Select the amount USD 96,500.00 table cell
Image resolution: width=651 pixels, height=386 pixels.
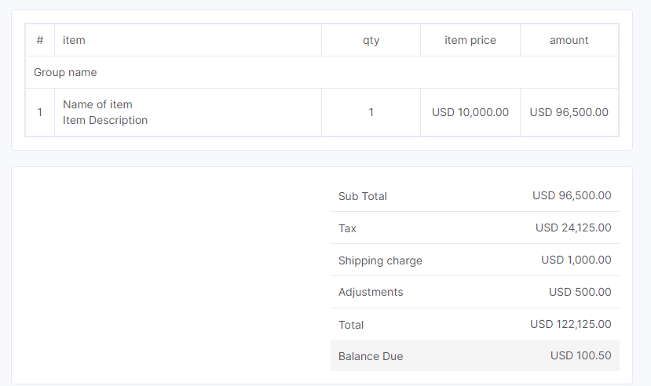(x=569, y=112)
